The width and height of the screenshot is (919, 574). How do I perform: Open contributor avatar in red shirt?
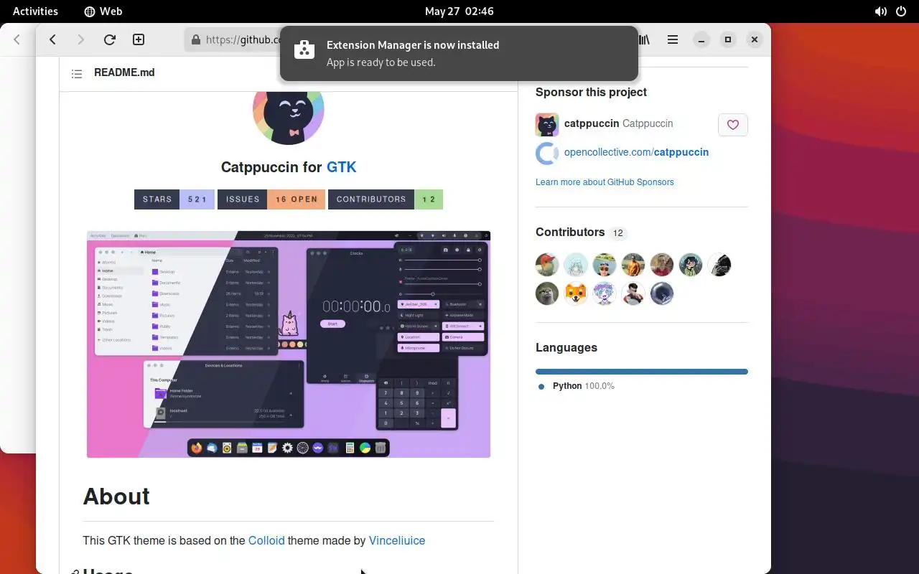tap(662, 265)
